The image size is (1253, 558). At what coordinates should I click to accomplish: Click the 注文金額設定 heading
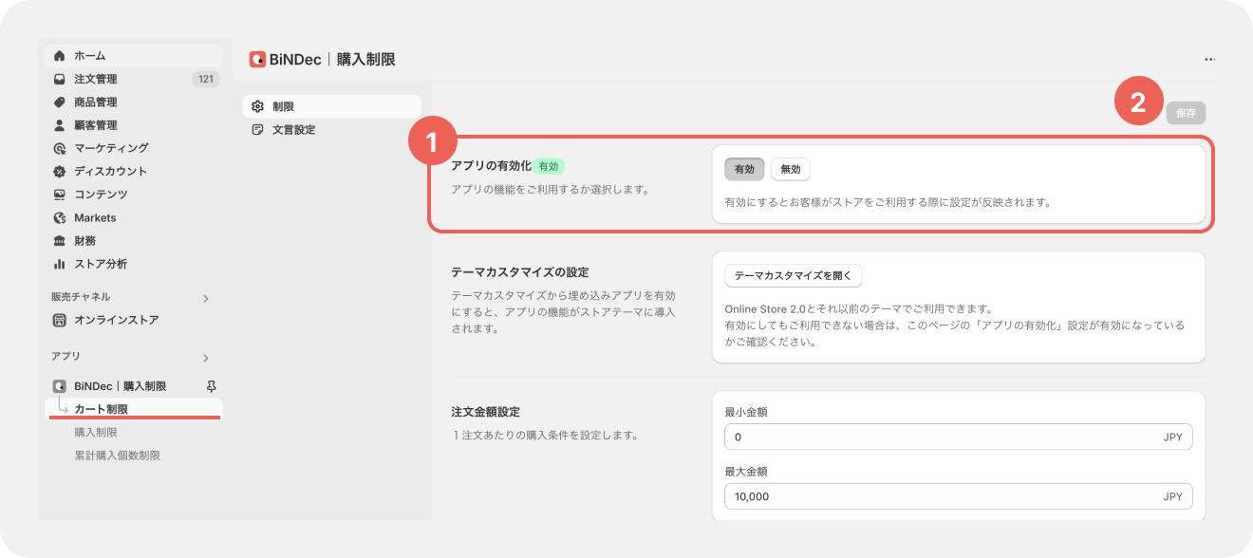(x=485, y=412)
